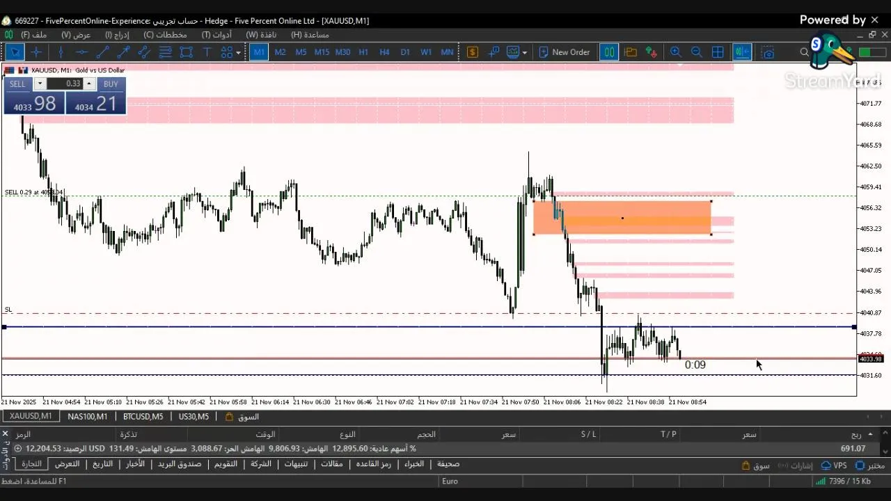Select the cursor arrow tool
The image size is (891, 501).
click(15, 52)
